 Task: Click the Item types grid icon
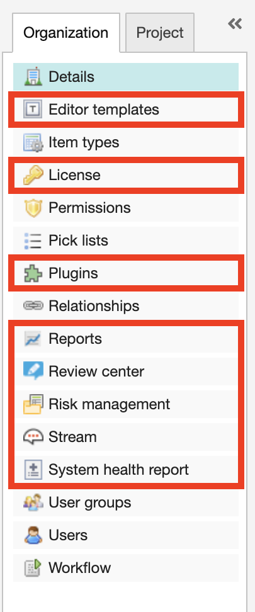click(x=33, y=142)
